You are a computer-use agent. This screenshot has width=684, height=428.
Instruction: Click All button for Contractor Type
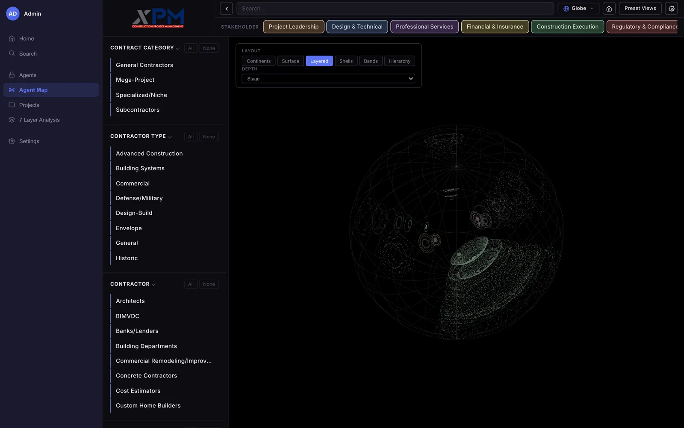pos(191,137)
